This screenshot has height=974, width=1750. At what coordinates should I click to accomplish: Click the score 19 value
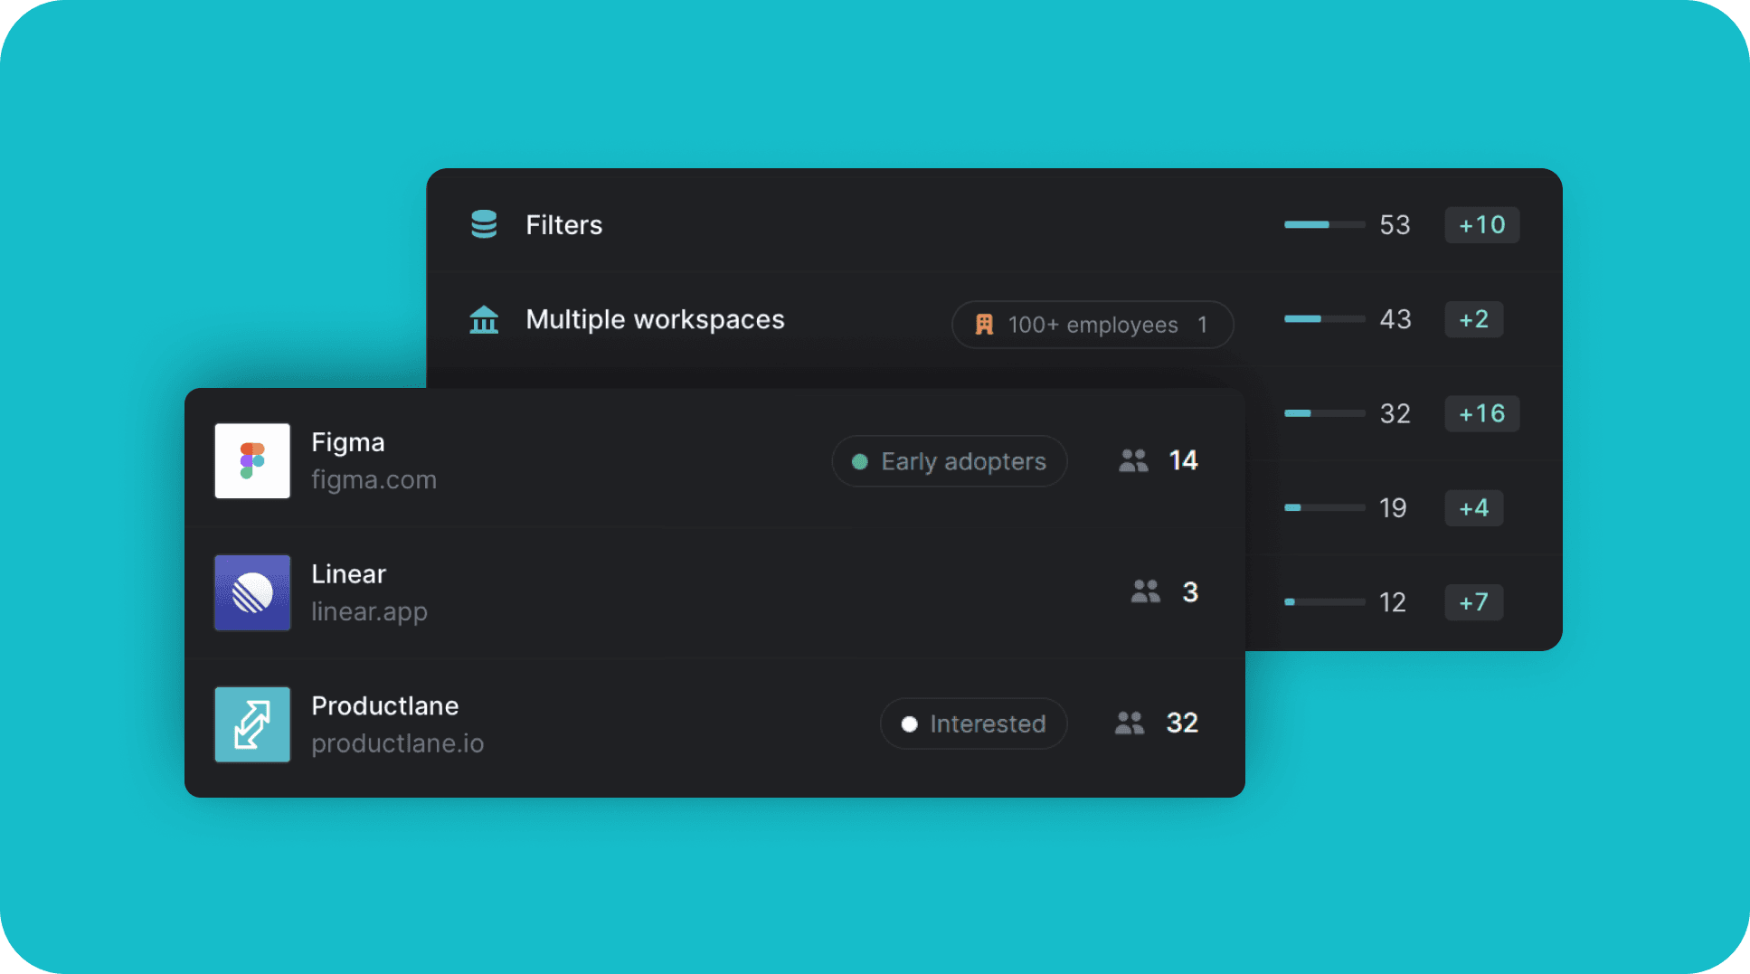click(x=1393, y=507)
